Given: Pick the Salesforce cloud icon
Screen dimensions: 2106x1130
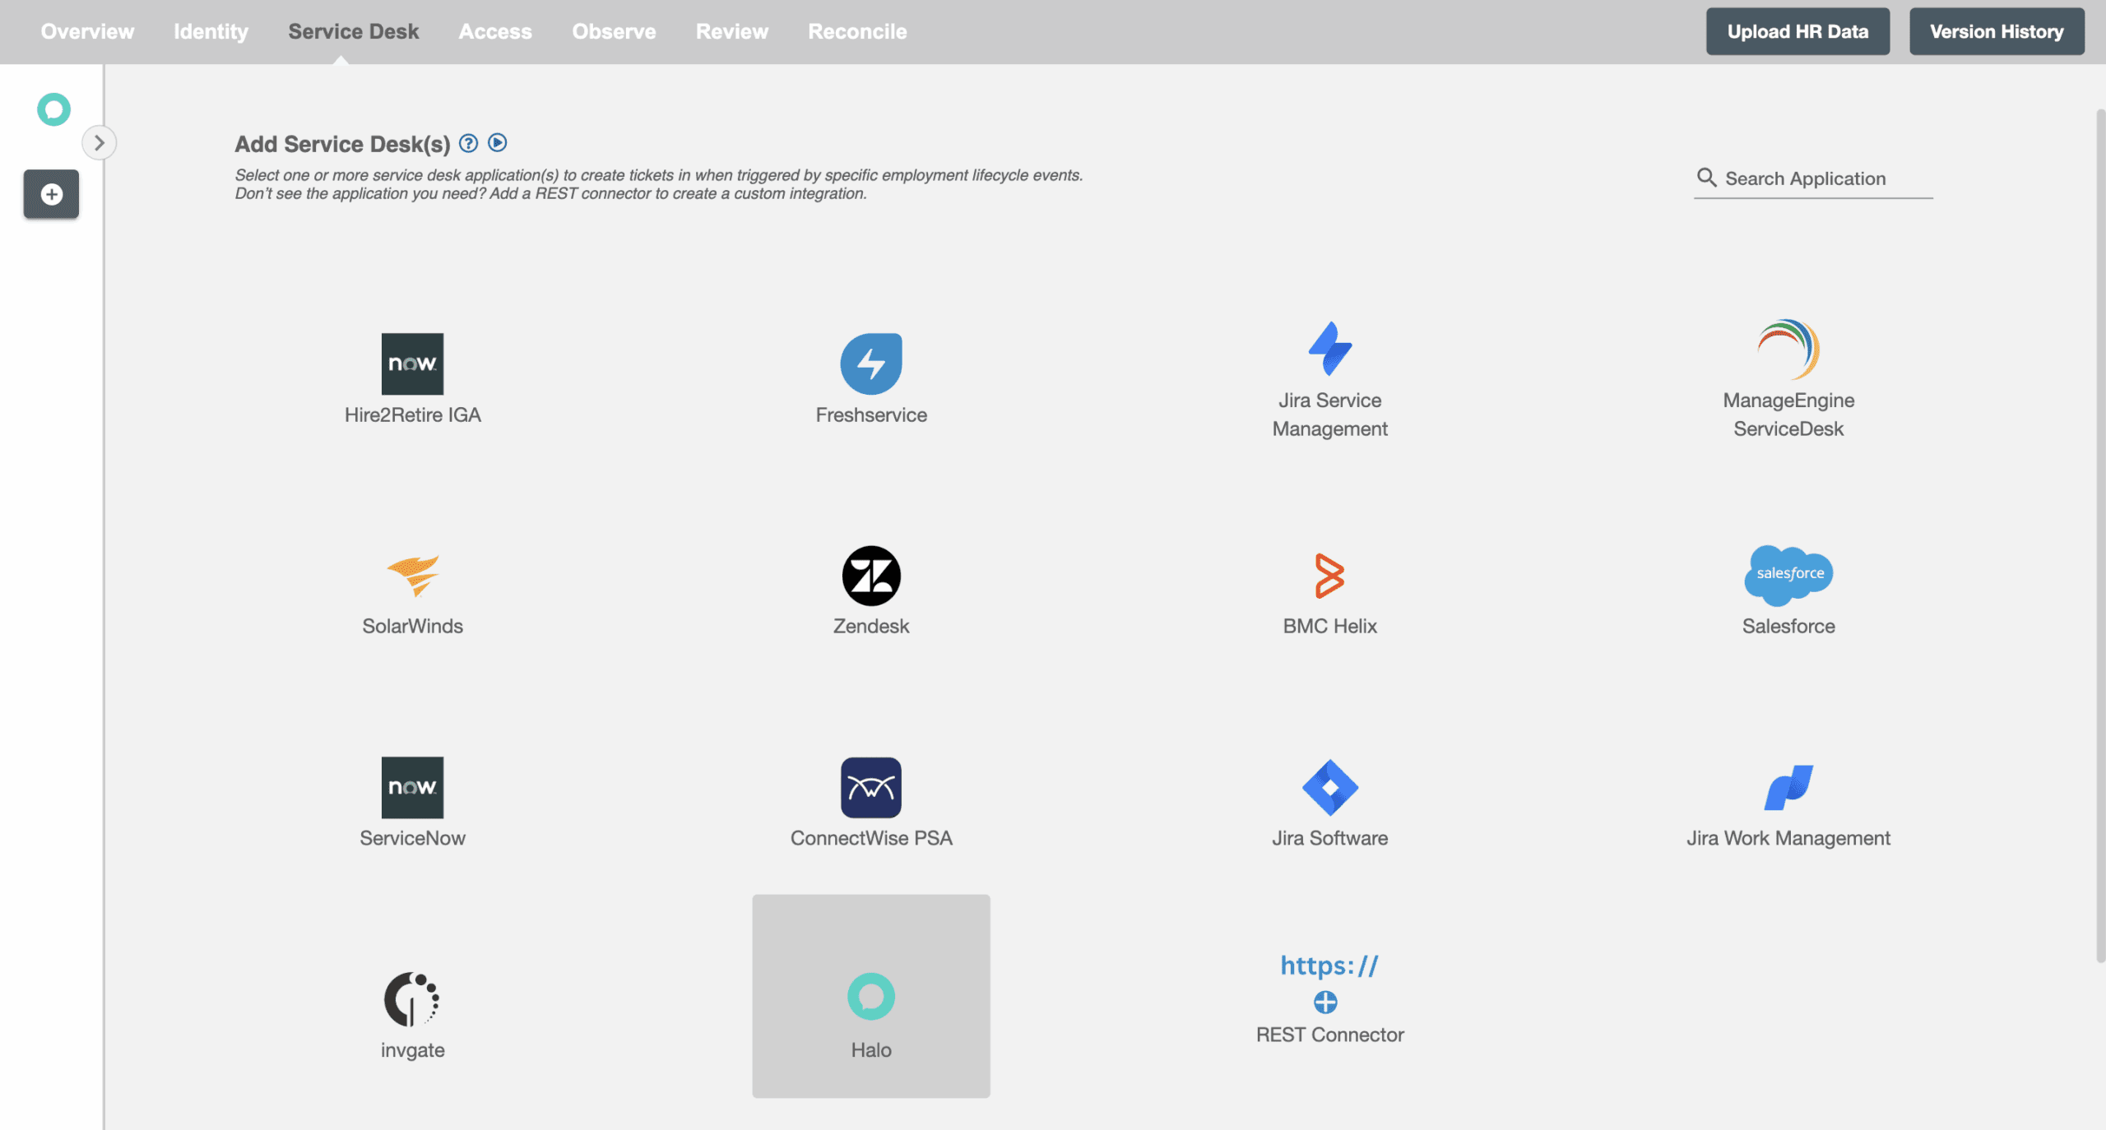Looking at the screenshot, I should (1788, 574).
